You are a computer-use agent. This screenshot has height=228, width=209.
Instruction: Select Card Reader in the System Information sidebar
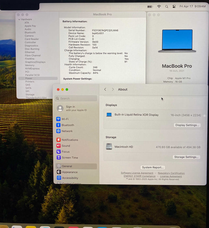tap(32, 39)
